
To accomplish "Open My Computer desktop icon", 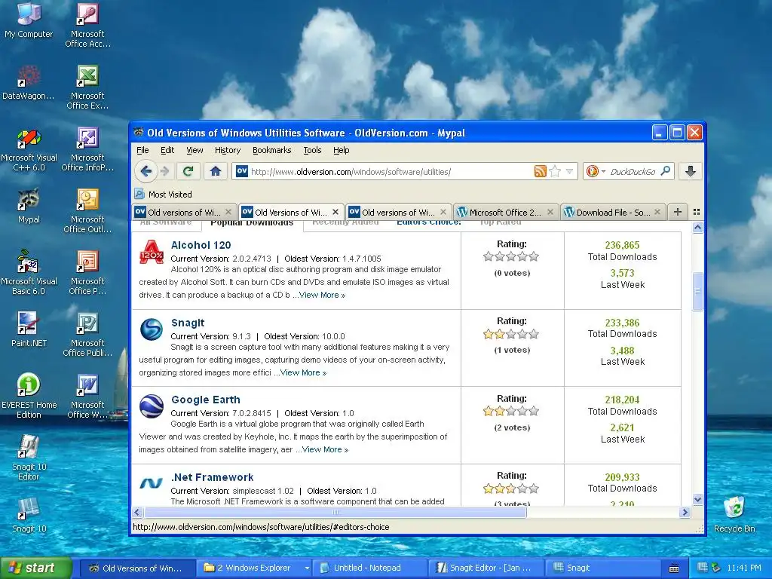I will [x=29, y=20].
